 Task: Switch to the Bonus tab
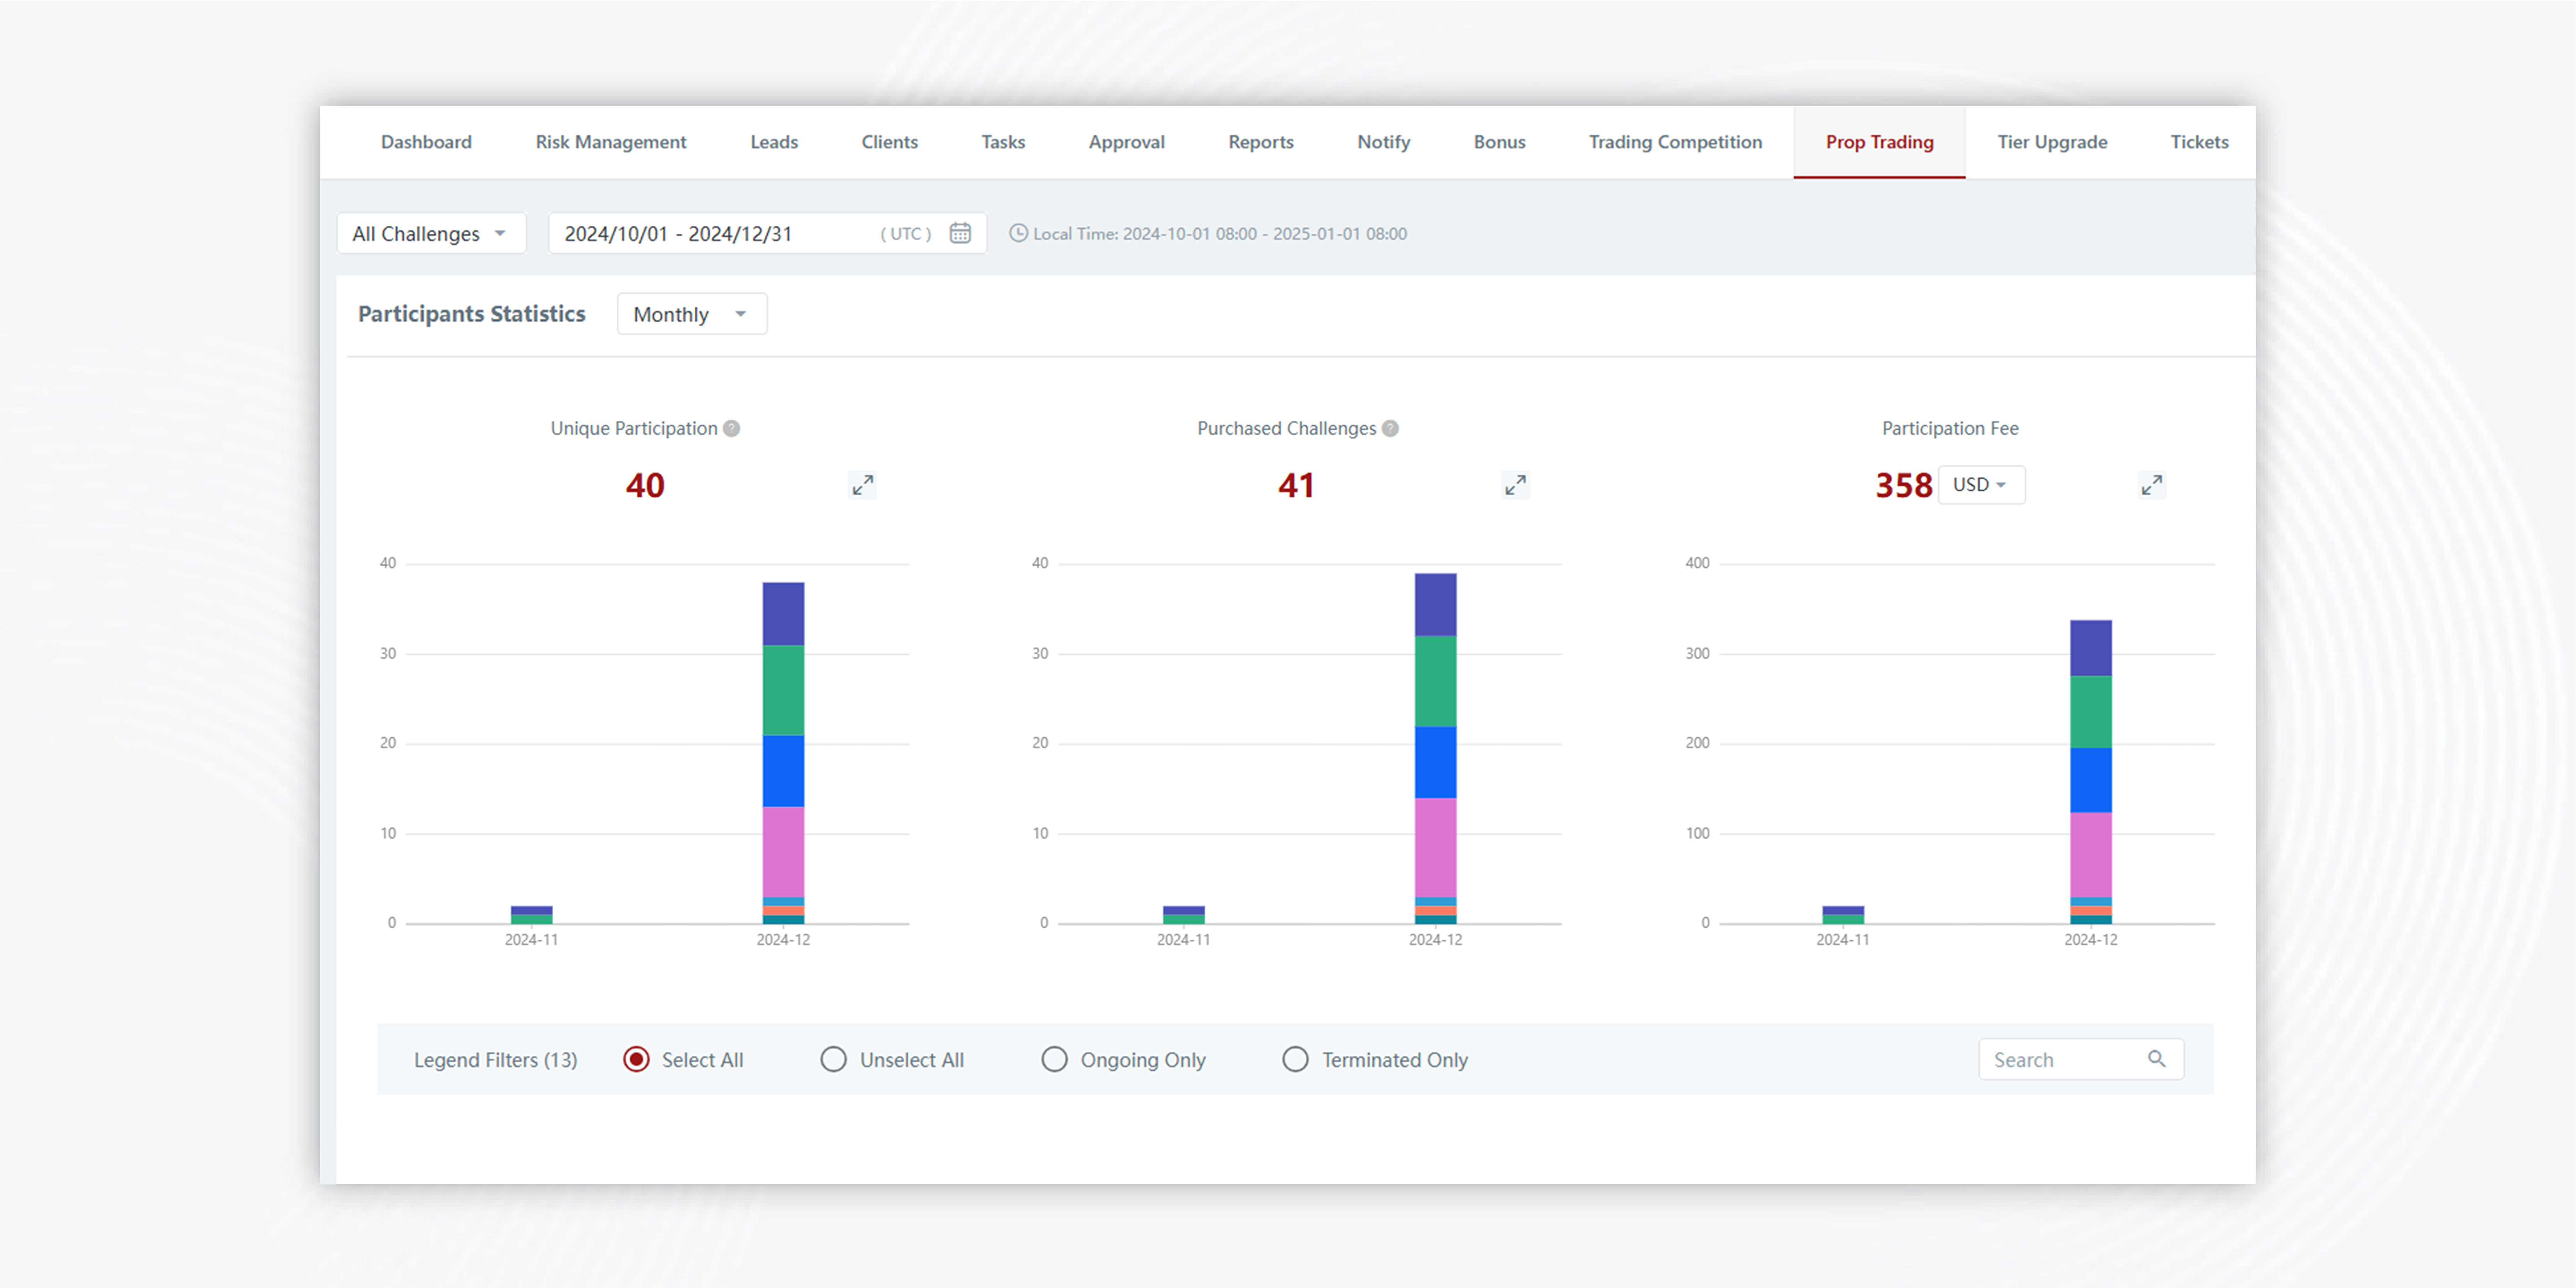coord(1499,142)
